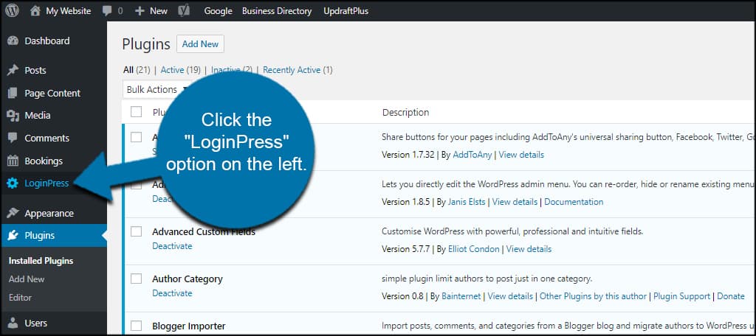Viewport: 756px width, 336px height.
Task: View details for AddToAny plugin
Action: tap(521, 155)
